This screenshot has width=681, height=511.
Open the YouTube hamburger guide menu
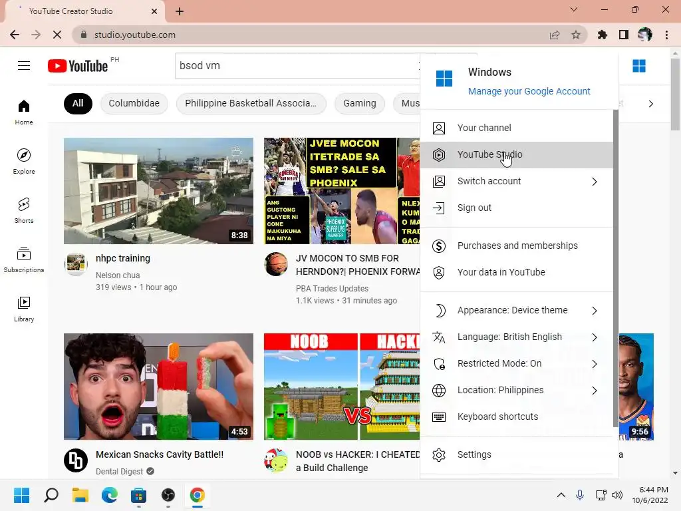(24, 66)
